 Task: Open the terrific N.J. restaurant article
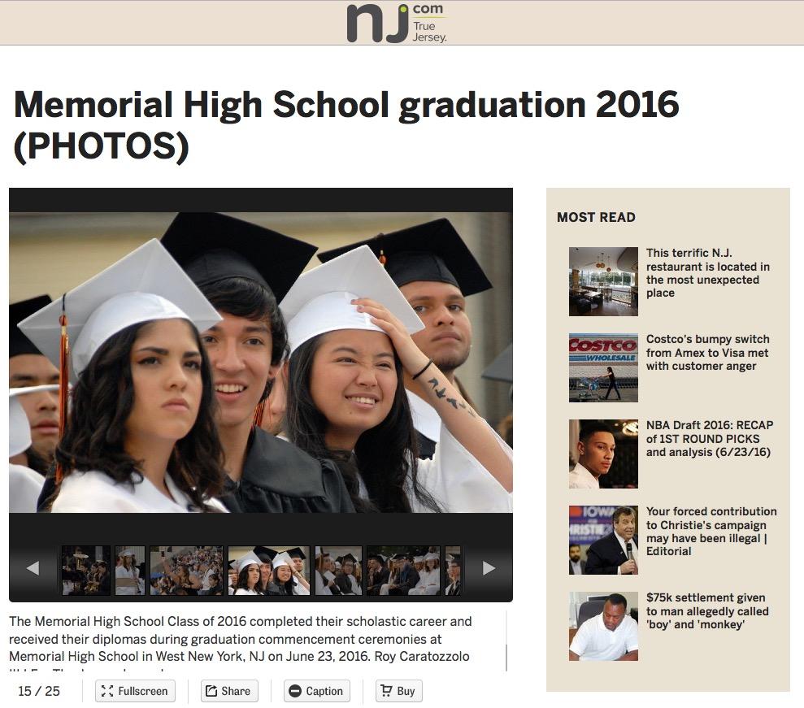[707, 273]
